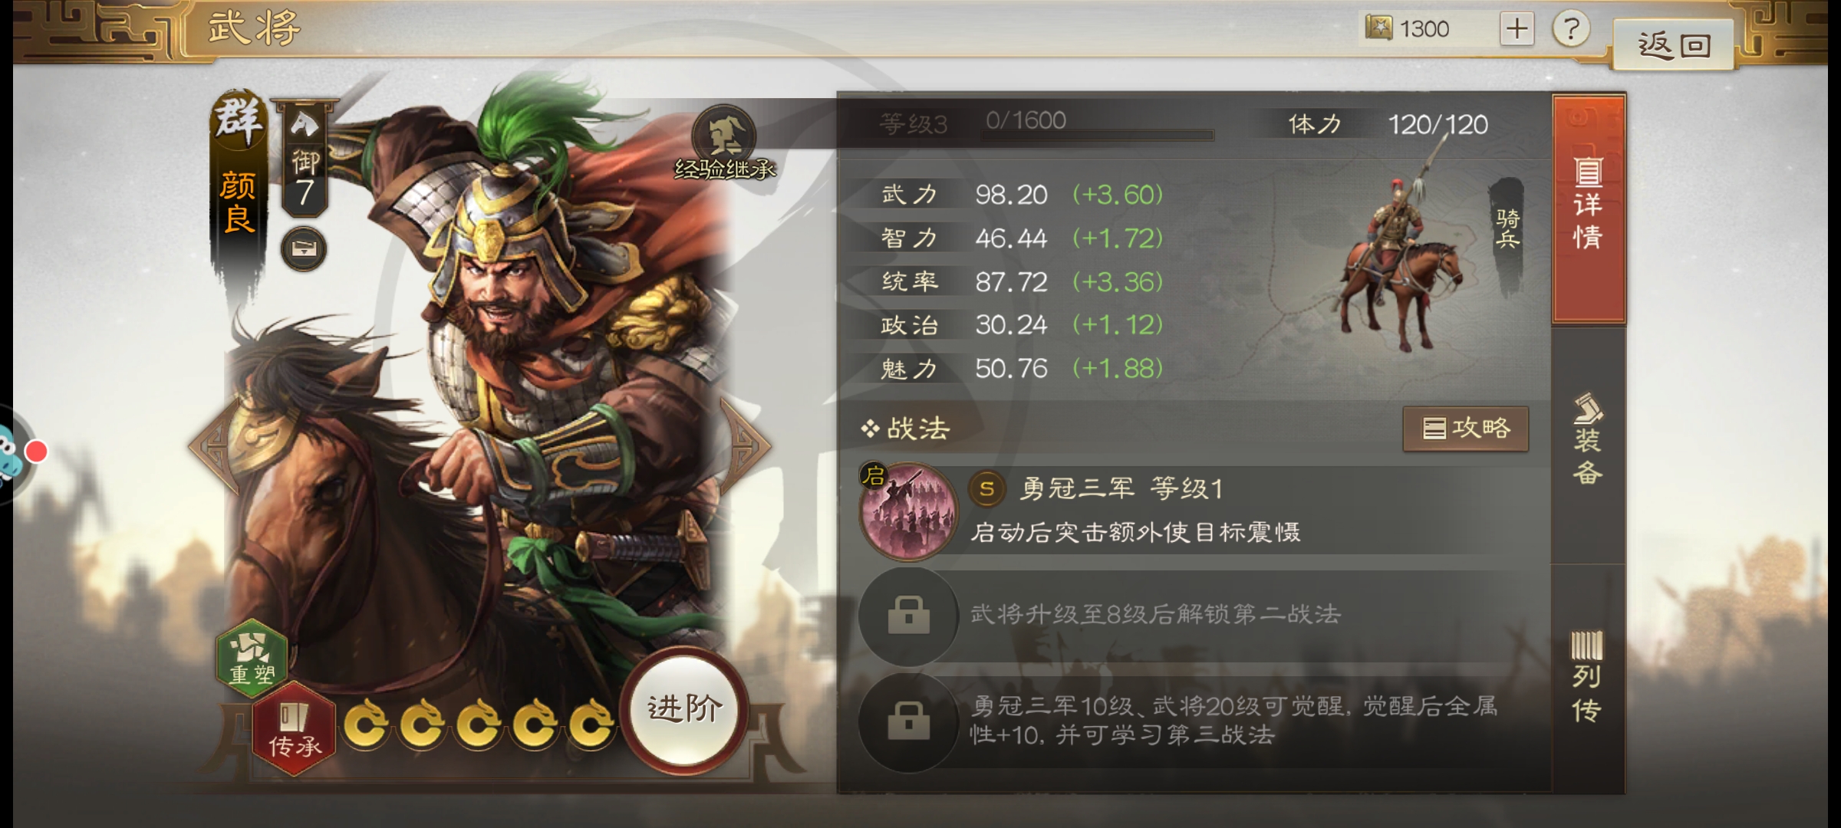Screen dimensions: 1841x828
Task: Tap the 重塑 reshape hexagon icon
Action: coord(252,658)
